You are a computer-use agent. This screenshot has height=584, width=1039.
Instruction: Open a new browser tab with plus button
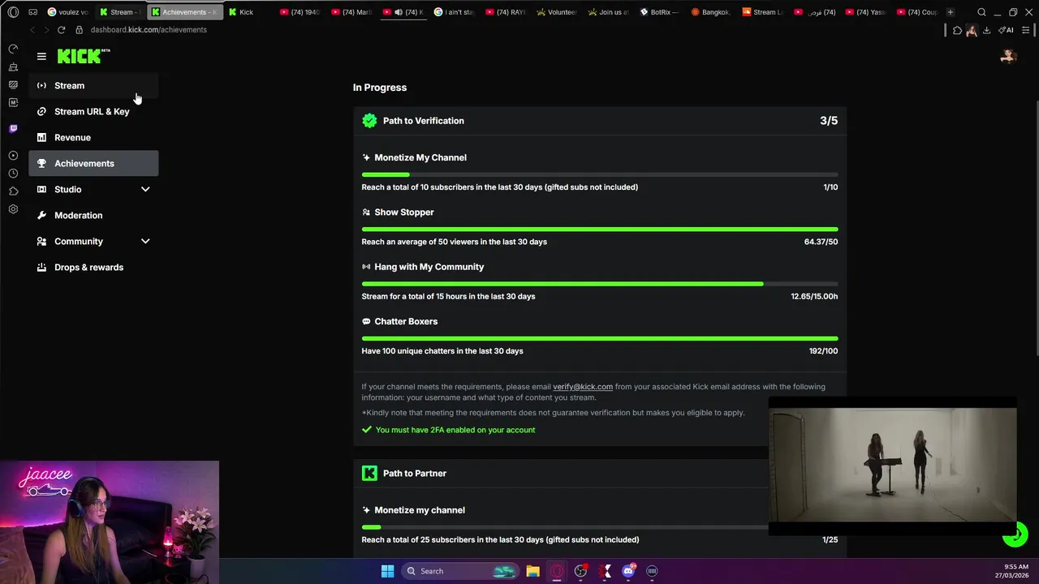(x=951, y=12)
